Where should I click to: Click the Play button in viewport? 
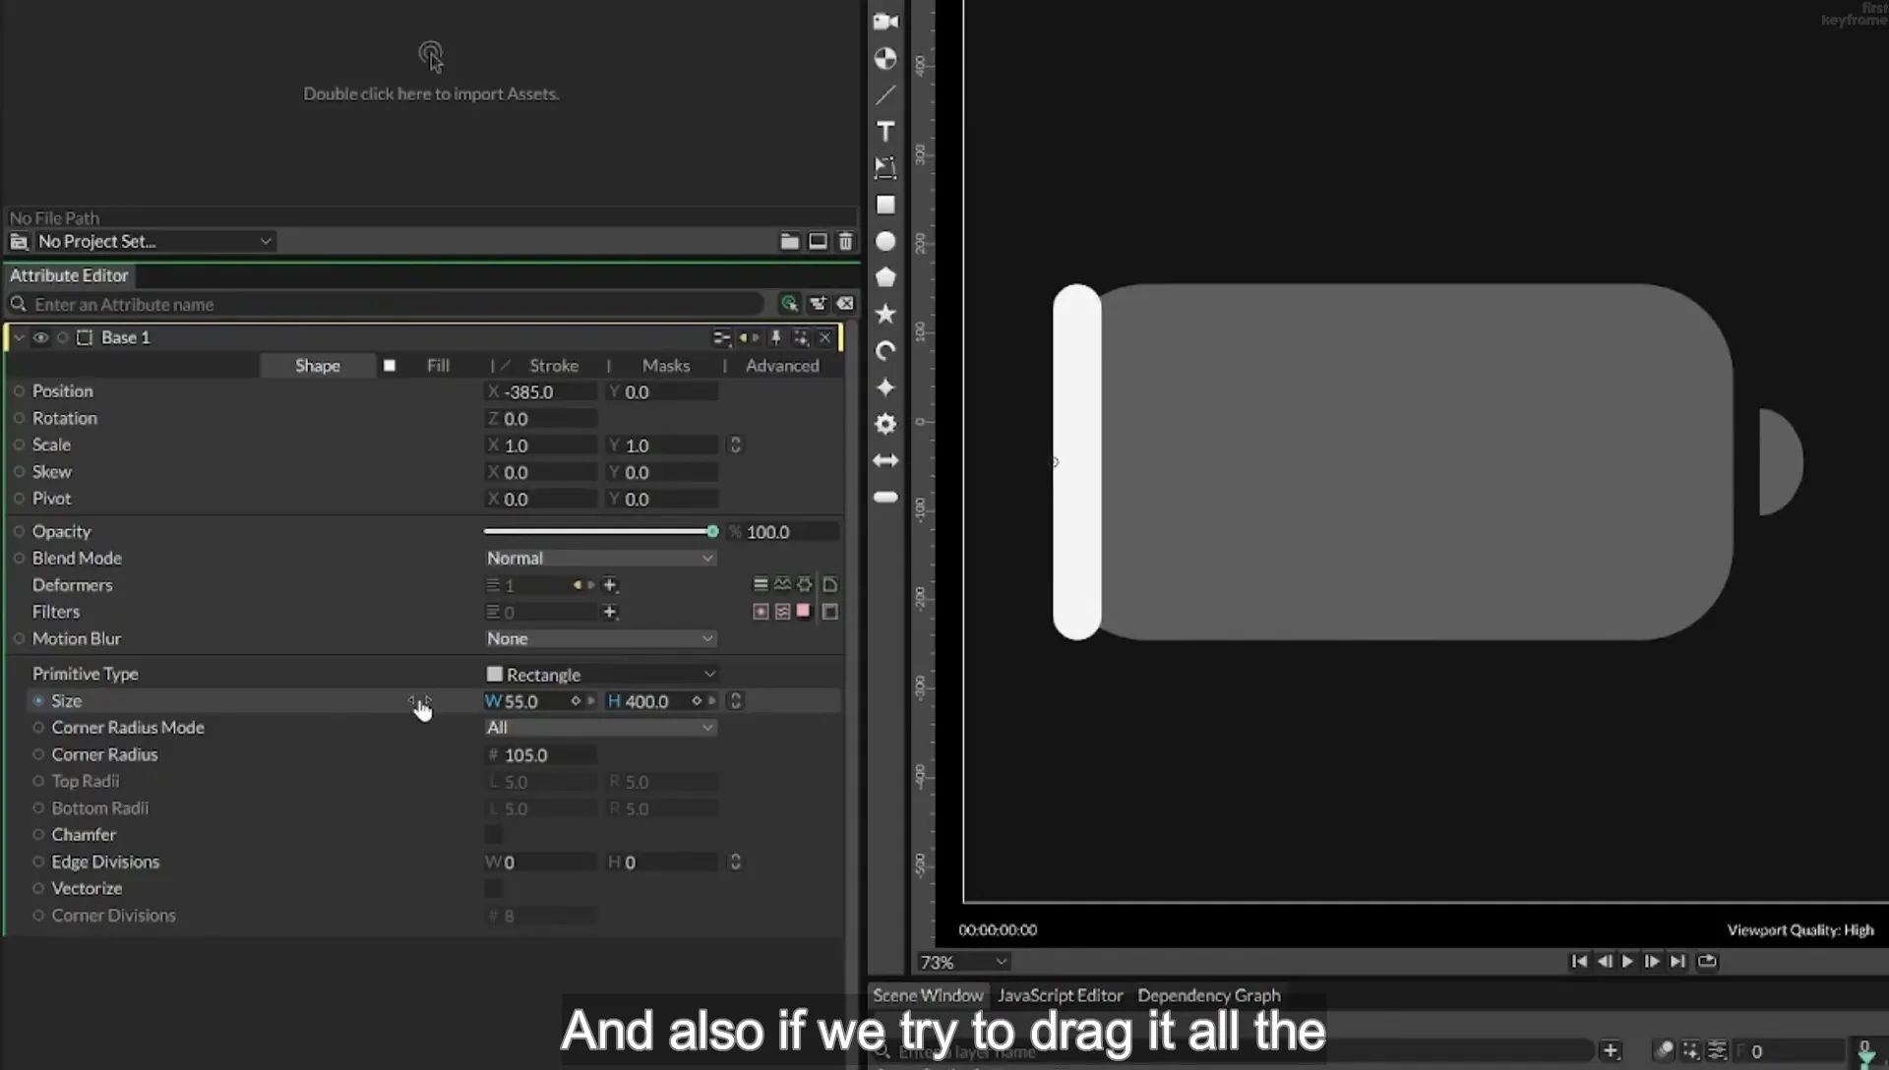(1627, 961)
